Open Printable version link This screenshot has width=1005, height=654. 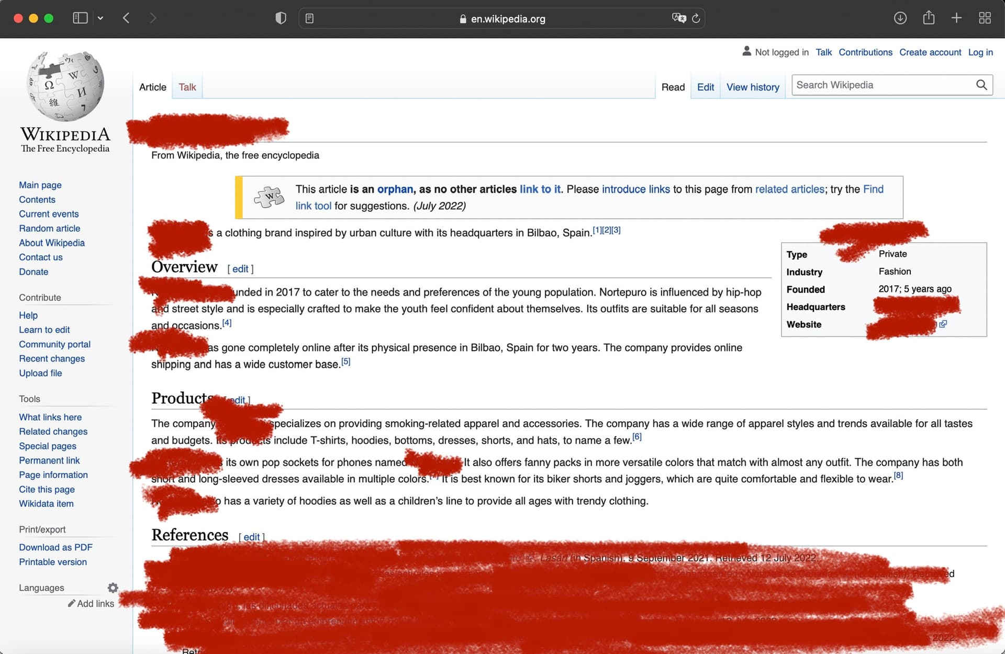point(53,562)
